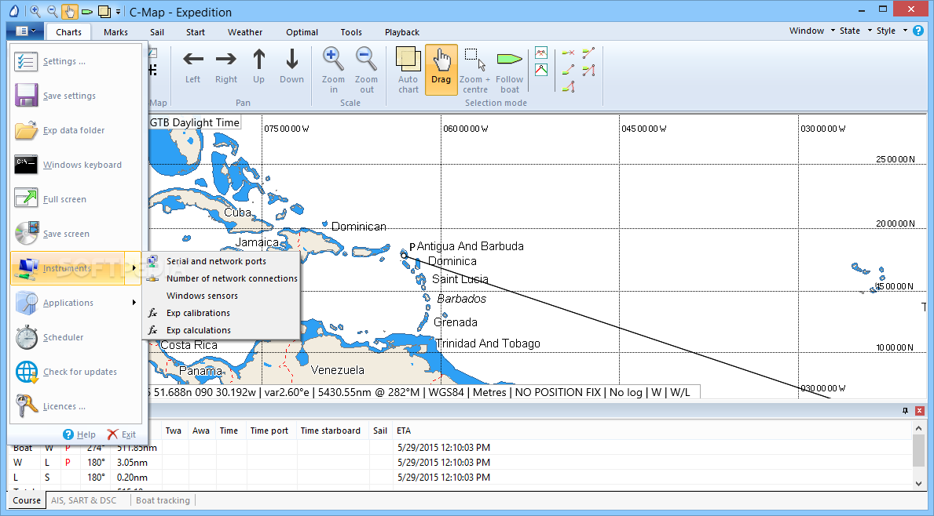Pan chart Up with arrow button
Image resolution: width=934 pixels, height=516 pixels.
click(x=258, y=67)
